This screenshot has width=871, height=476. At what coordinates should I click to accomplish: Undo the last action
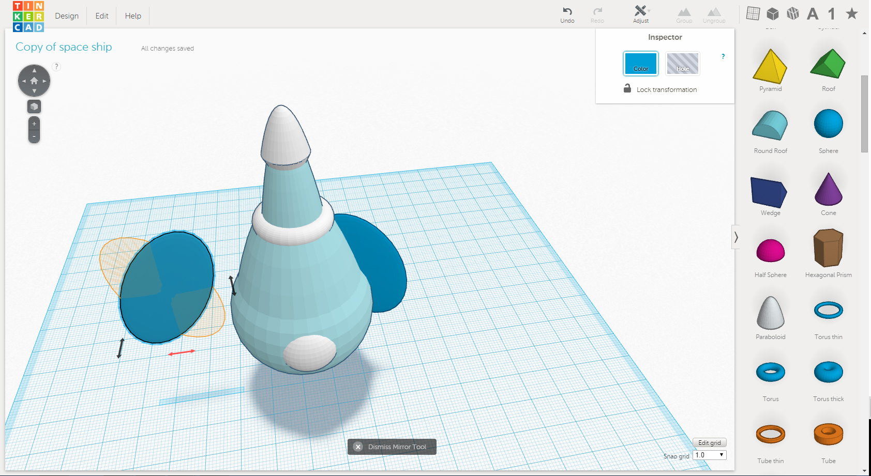(x=567, y=15)
